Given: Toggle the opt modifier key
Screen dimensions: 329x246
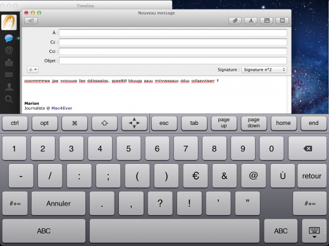Looking at the screenshot, I should tap(44, 123).
